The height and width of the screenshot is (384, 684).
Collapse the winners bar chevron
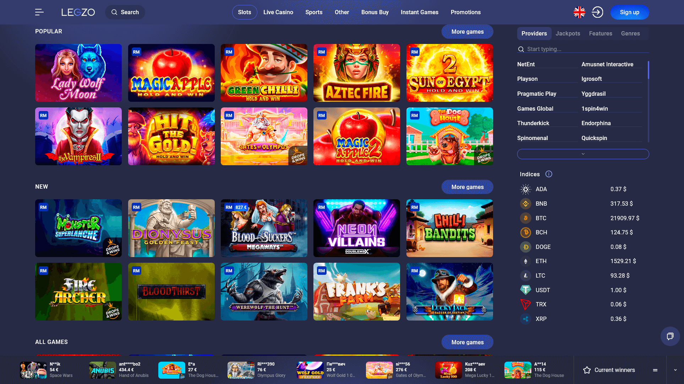click(675, 370)
